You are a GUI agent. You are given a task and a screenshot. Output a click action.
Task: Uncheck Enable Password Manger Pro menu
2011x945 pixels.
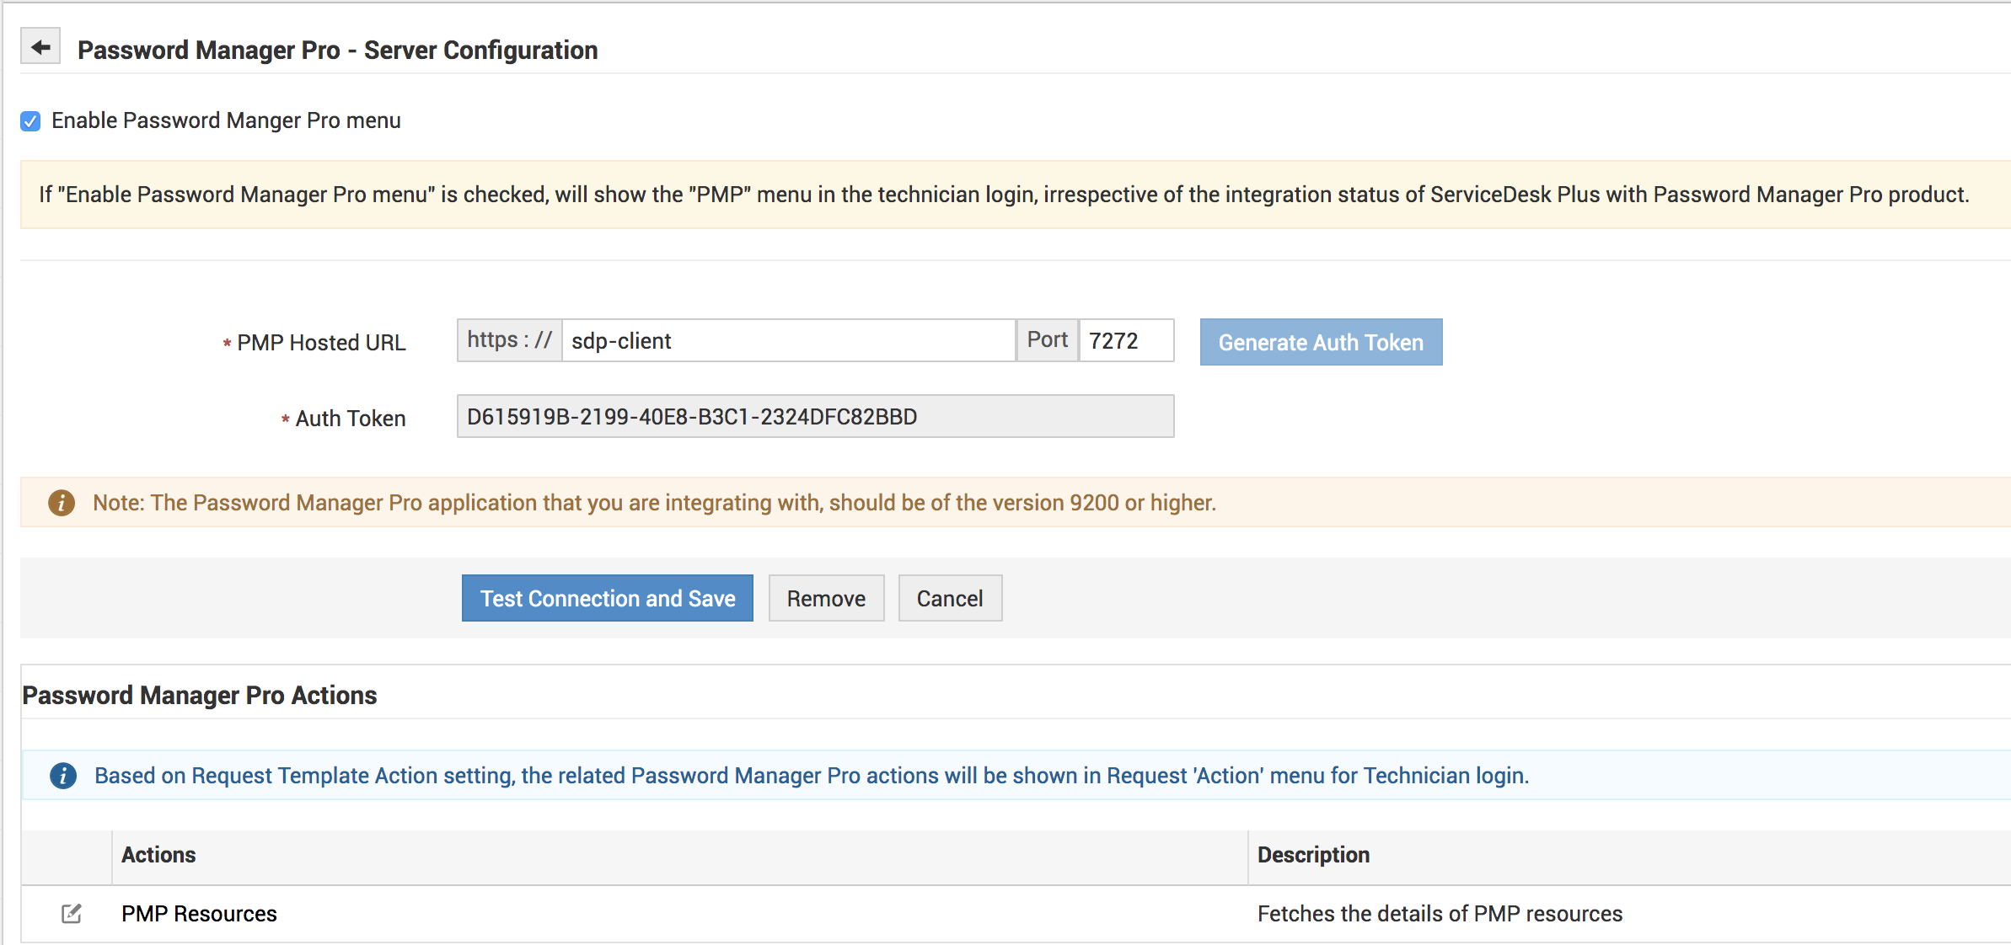pos(30,121)
